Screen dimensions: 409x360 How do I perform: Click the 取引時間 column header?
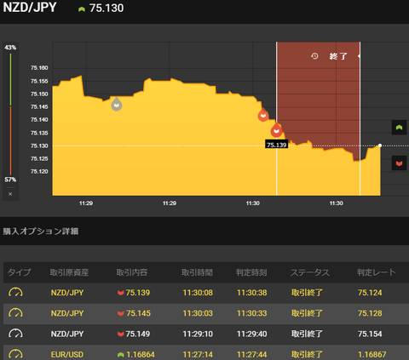[x=197, y=272]
